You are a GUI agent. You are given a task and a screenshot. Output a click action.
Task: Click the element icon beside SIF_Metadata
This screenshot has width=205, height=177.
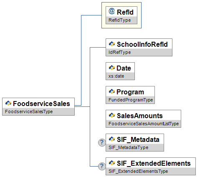[112, 139]
